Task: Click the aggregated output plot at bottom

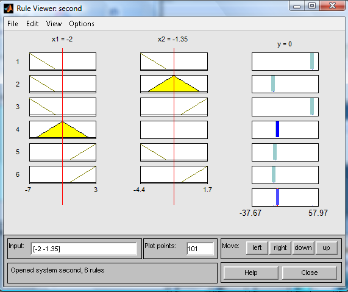Action: (285, 198)
